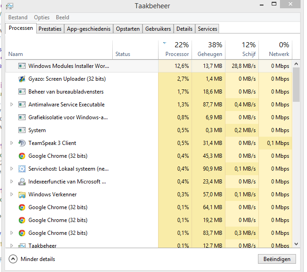This screenshot has width=307, height=272.
Task: Open the Beeld menu
Action: pos(62,17)
